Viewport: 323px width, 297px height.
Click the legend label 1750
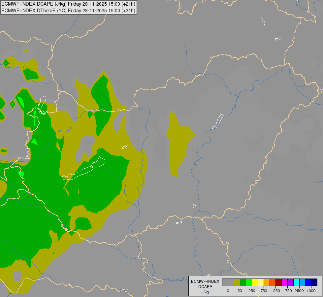click(287, 291)
